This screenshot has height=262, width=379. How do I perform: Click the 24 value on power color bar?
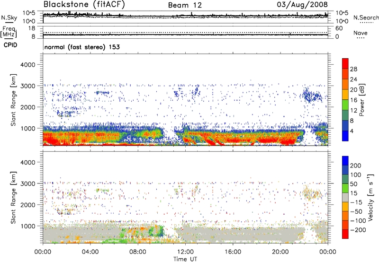click(353, 79)
